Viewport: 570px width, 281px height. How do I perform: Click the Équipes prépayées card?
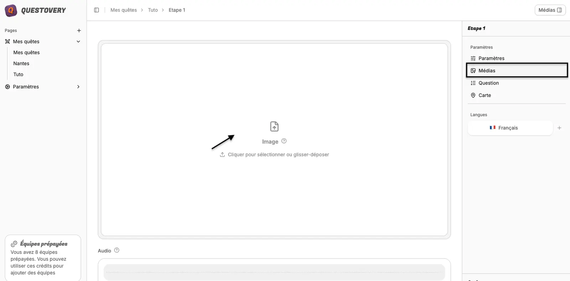click(x=43, y=258)
